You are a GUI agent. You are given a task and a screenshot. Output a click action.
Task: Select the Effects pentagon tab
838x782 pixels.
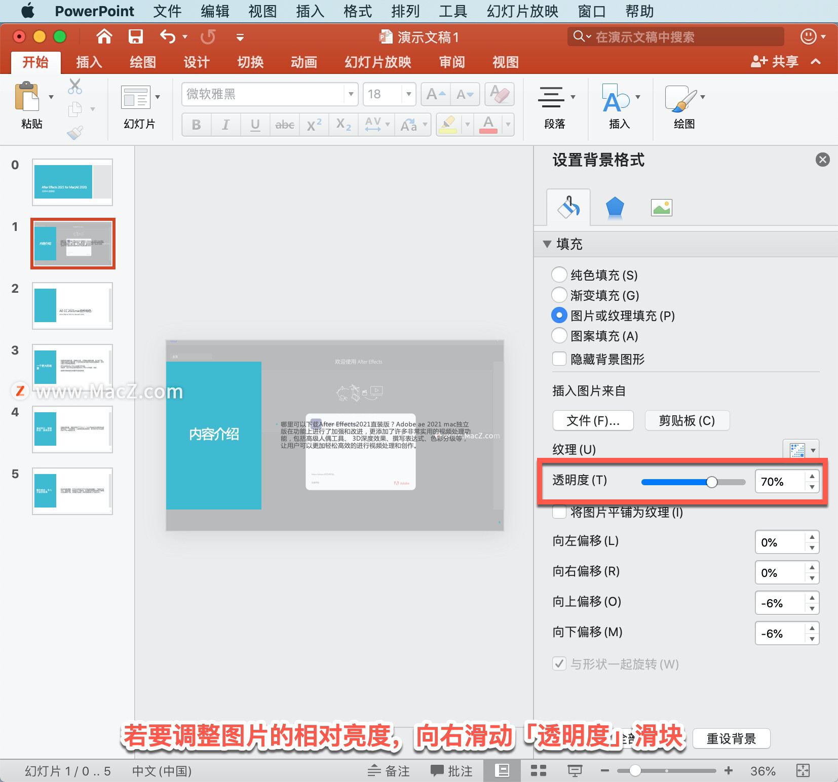(615, 208)
